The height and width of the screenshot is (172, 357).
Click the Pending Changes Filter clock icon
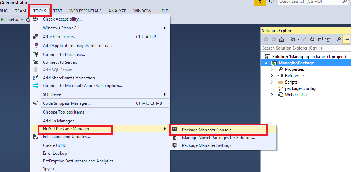coord(293,39)
